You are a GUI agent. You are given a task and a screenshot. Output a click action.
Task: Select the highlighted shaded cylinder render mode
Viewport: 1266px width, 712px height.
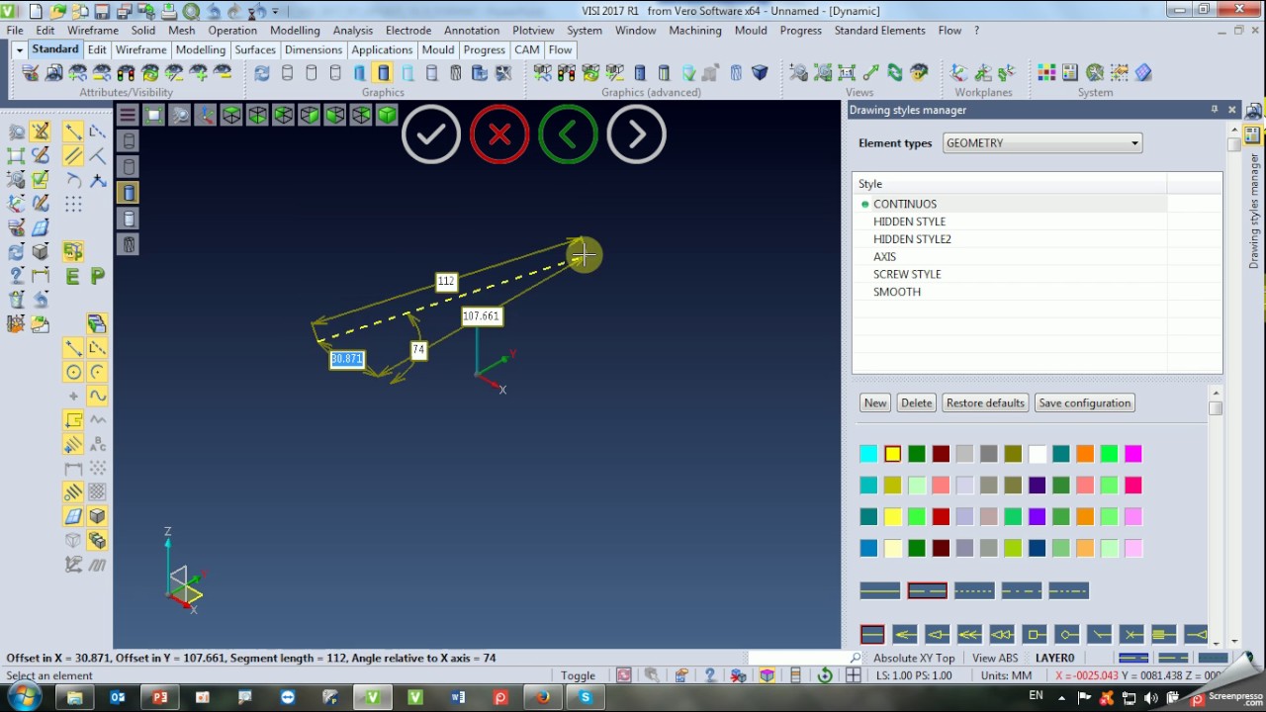[383, 73]
